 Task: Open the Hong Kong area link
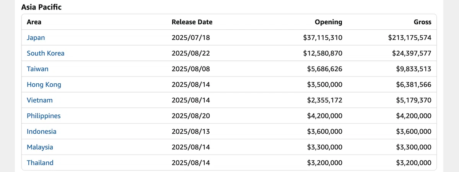[44, 84]
